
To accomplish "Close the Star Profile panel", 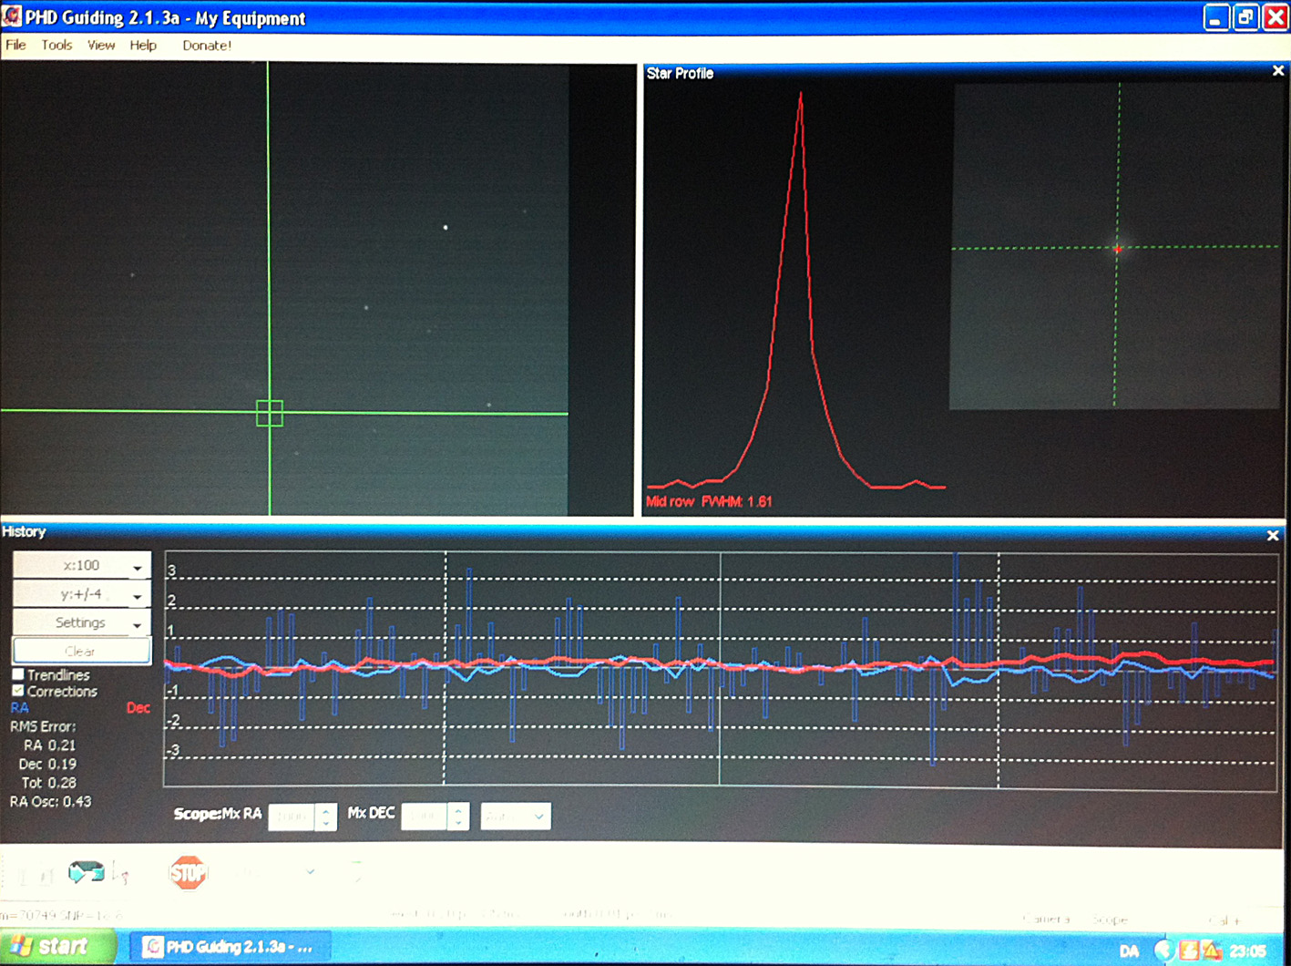I will coord(1278,71).
